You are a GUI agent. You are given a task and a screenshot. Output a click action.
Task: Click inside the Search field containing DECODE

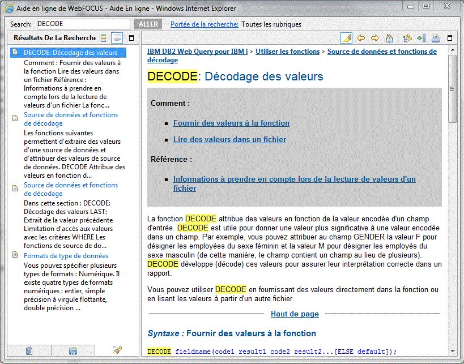(83, 24)
